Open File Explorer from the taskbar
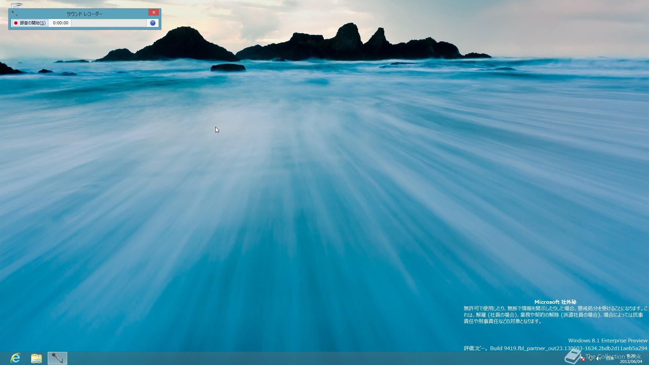This screenshot has width=649, height=365. tap(37, 358)
